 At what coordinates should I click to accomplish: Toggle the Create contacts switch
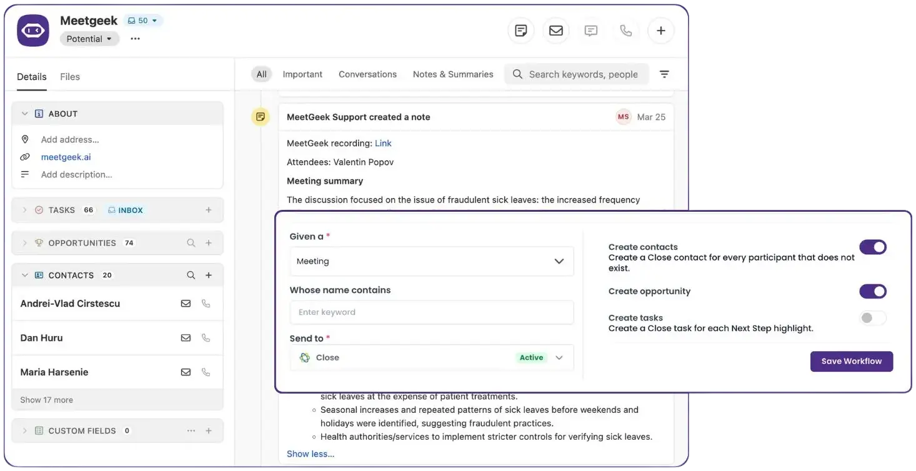(x=873, y=247)
